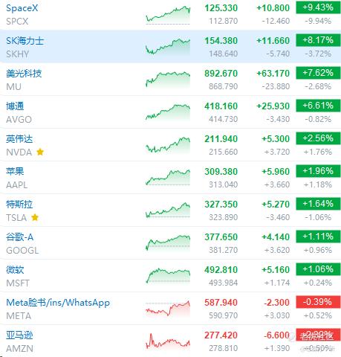The image size is (341, 357).
Task: Select the 苹果 AAPL row
Action: click(x=170, y=178)
